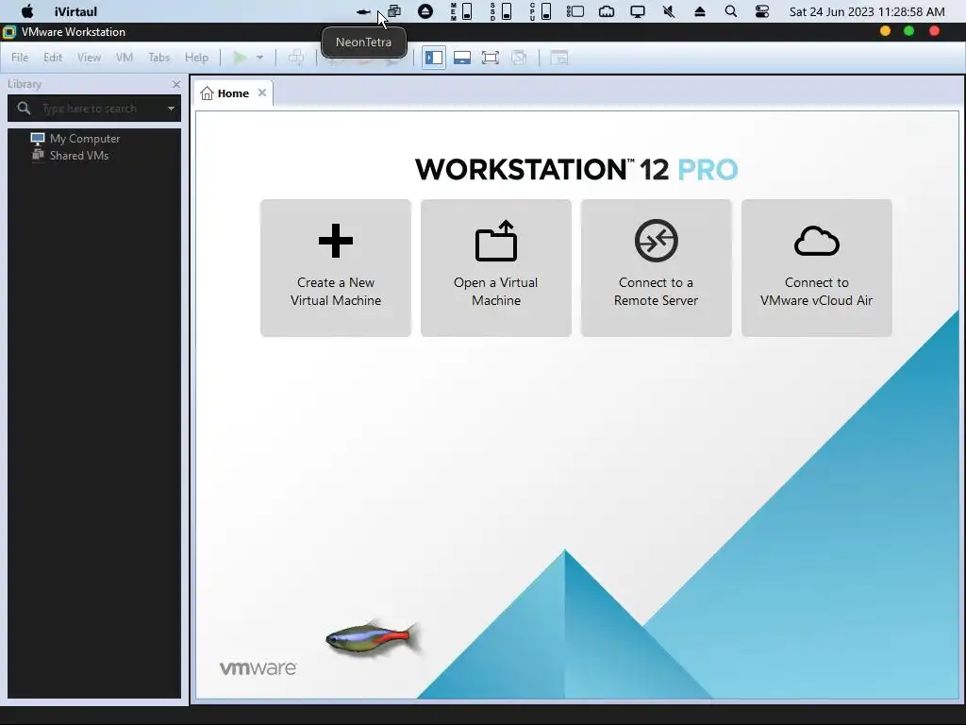Click the Send Ctrl+Alt+Del toolbar icon
The height and width of the screenshot is (725, 966).
295,58
